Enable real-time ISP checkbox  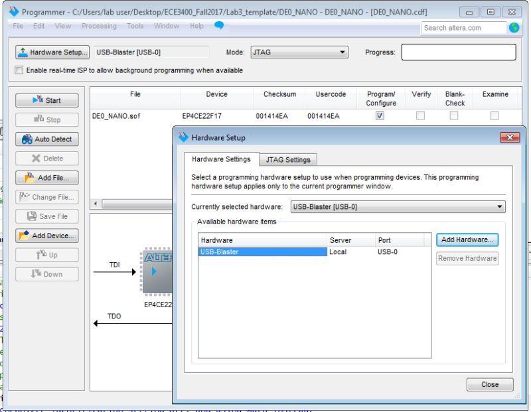[19, 70]
